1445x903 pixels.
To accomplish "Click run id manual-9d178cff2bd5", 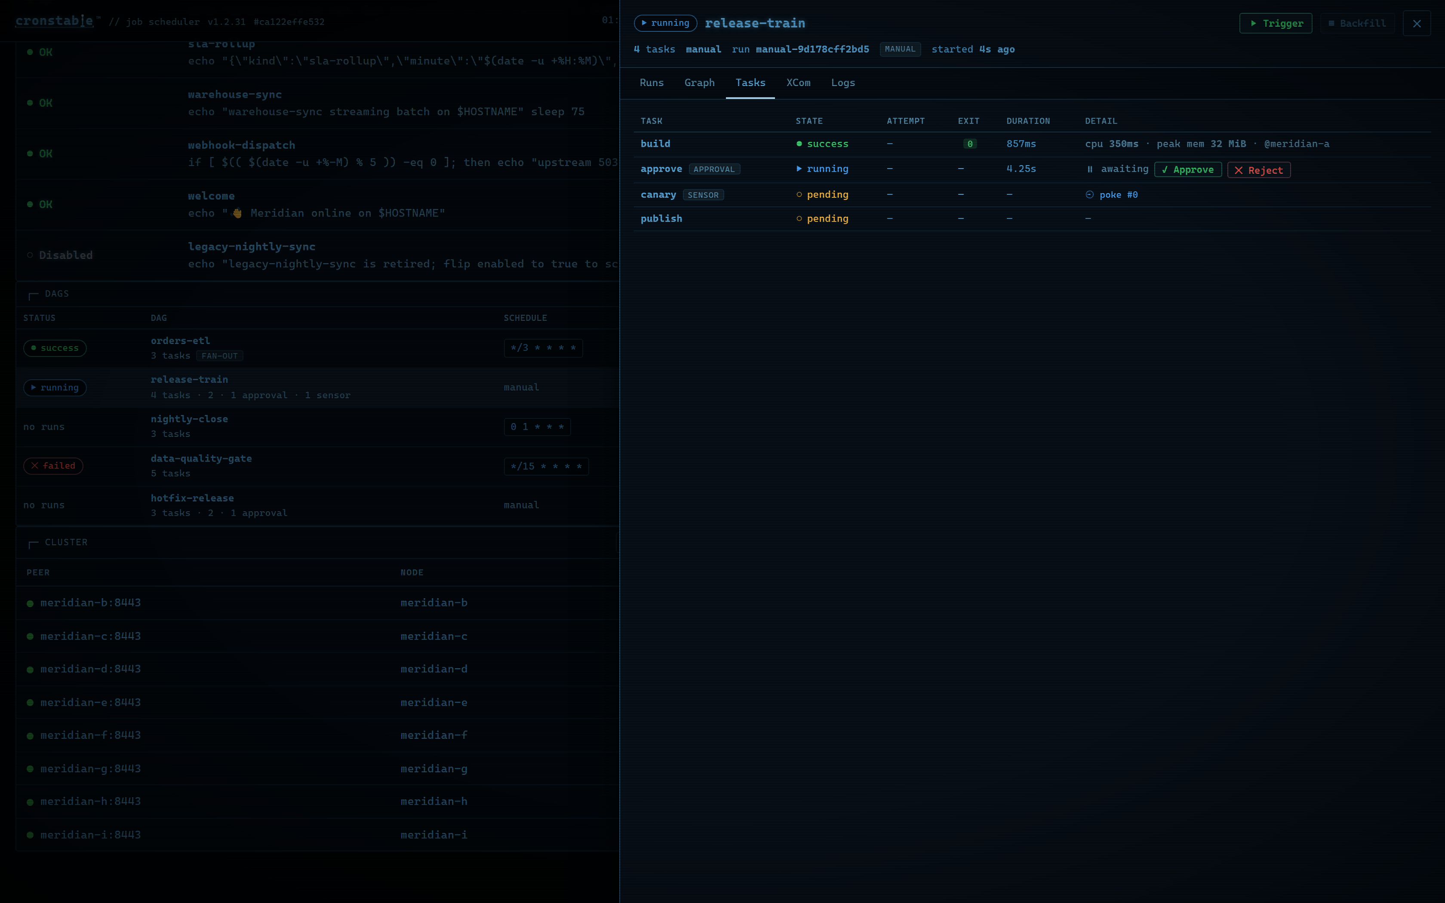I will tap(812, 49).
